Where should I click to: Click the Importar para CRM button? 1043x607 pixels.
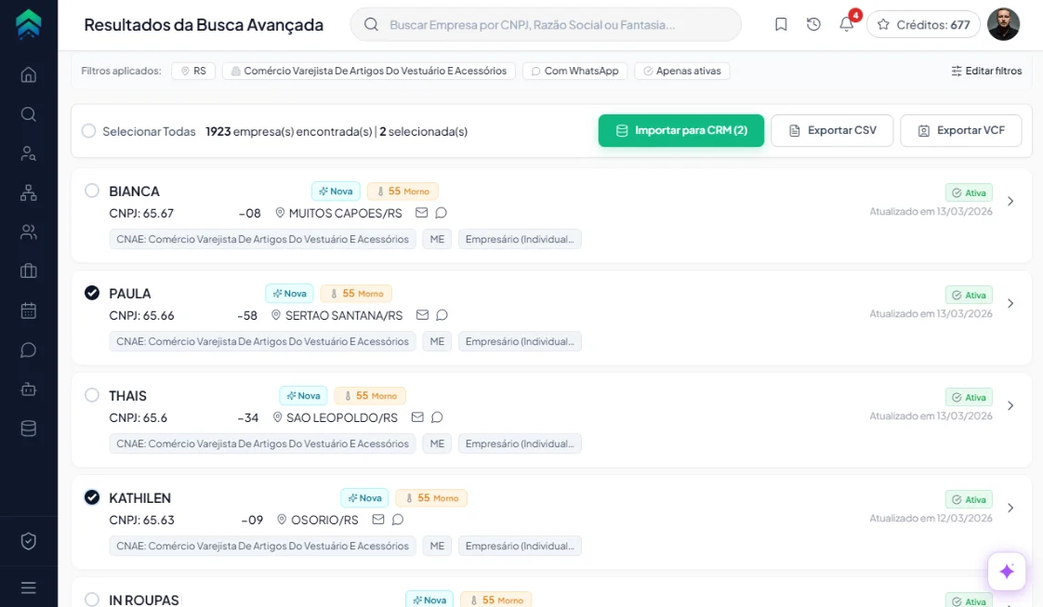[x=681, y=131]
